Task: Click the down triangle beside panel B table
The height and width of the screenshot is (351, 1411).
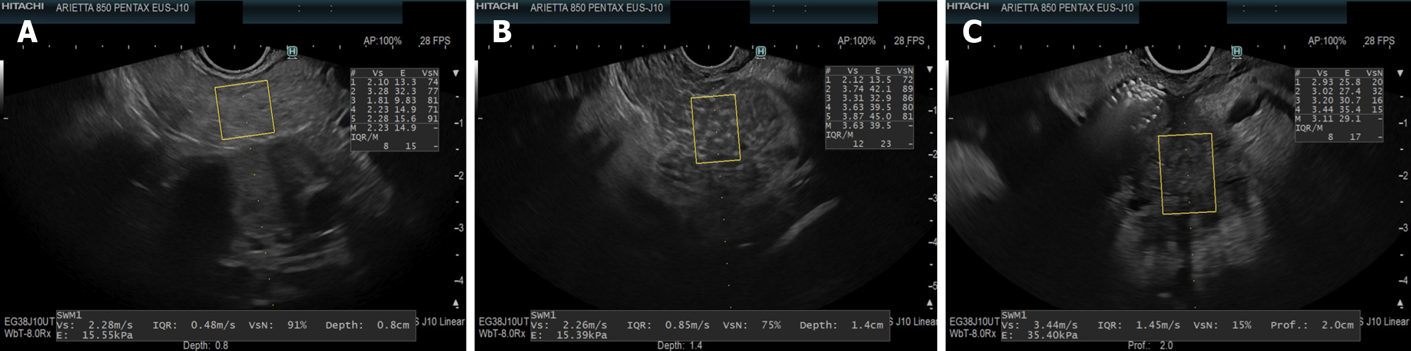Action: pyautogui.click(x=930, y=70)
